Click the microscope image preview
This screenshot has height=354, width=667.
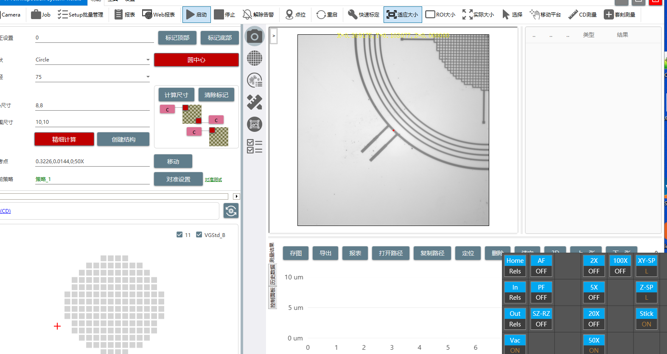pos(393,130)
